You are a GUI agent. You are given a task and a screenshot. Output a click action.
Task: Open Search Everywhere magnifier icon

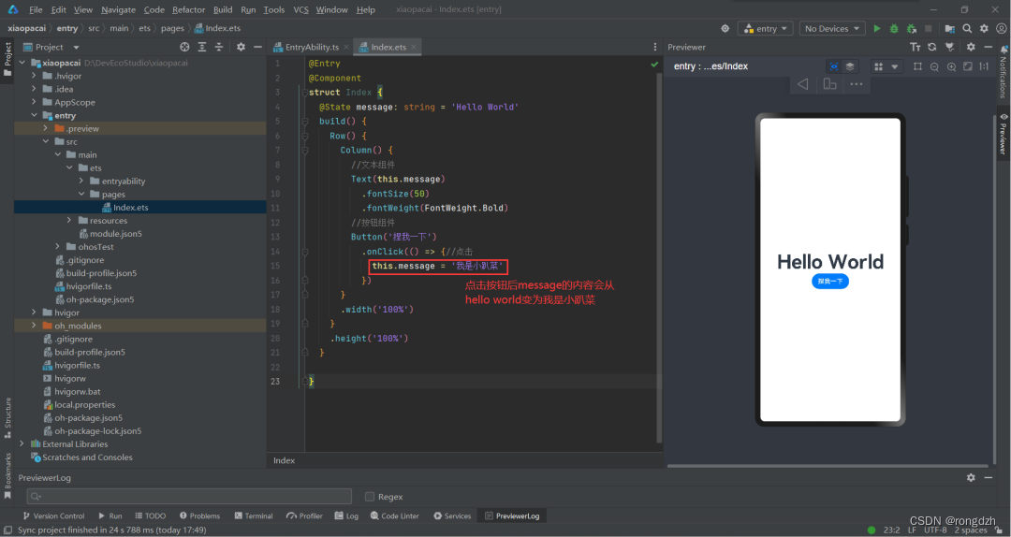(x=967, y=28)
